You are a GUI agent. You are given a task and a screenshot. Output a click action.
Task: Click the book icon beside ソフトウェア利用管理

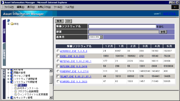[12, 82]
